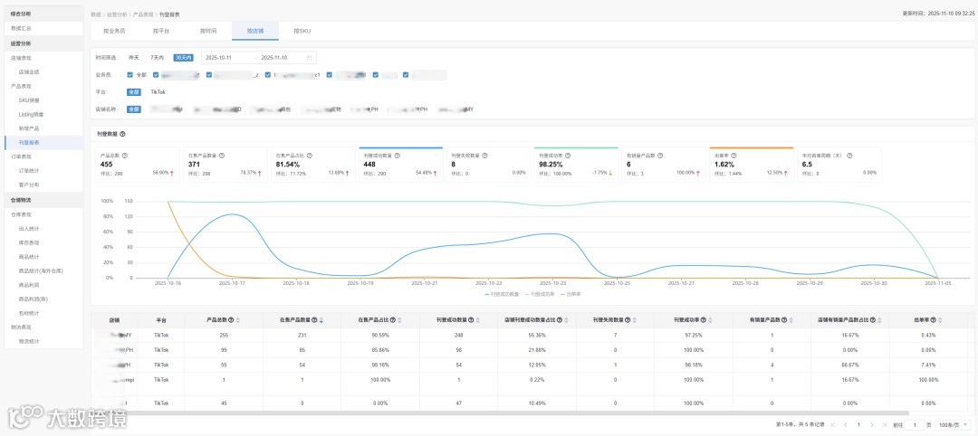Switch to 按时间 tab
Screen dimensions: 978x436
click(x=208, y=30)
